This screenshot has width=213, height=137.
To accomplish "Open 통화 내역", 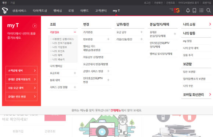I will pyautogui.click(x=55, y=80).
